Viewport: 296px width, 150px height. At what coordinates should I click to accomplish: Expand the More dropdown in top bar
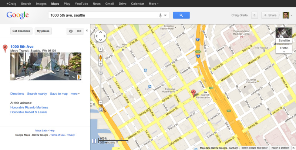(x=154, y=4)
